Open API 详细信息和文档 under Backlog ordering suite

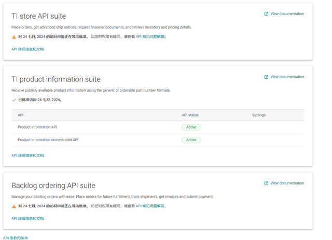click(27, 219)
